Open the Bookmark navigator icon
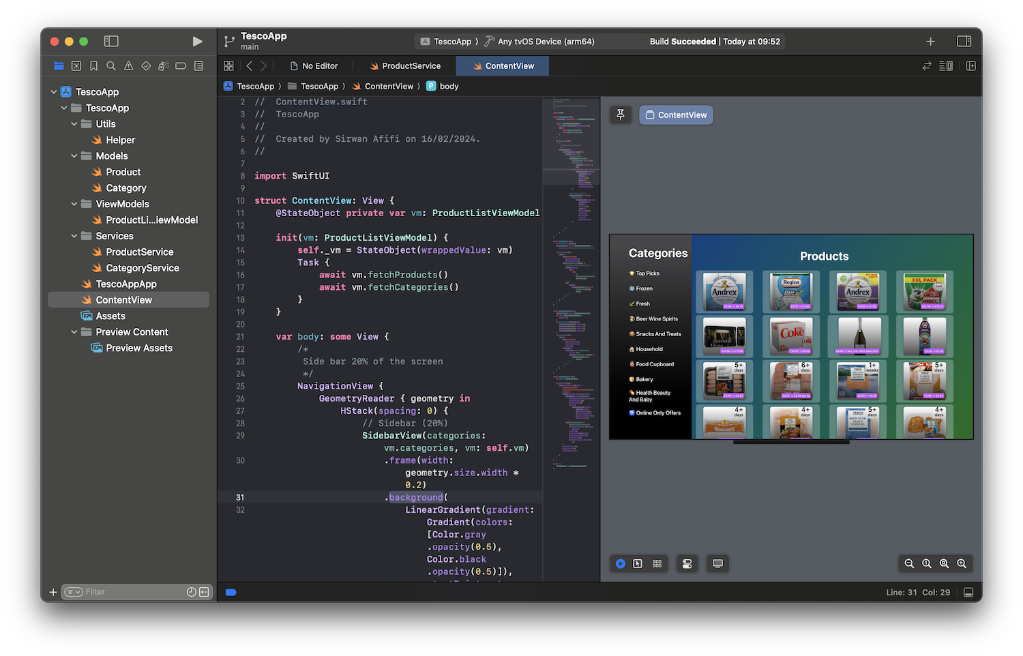 93,66
